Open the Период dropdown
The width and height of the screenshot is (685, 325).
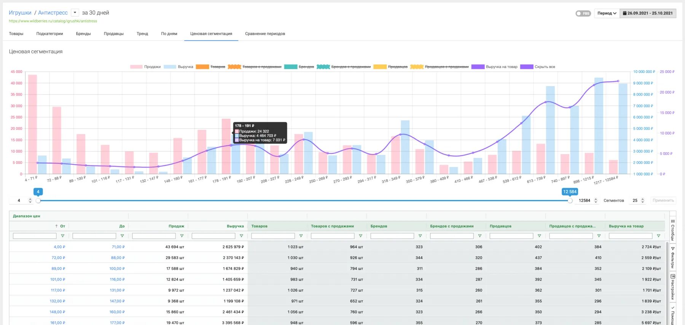tap(607, 13)
